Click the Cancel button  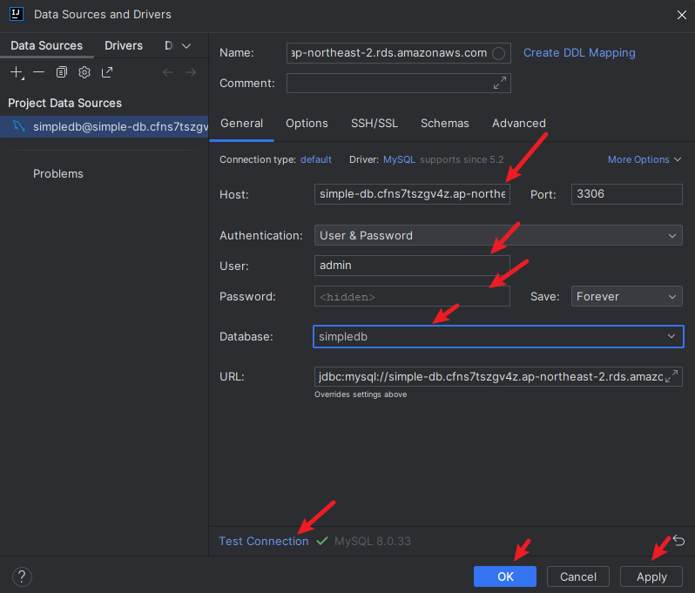pos(578,576)
